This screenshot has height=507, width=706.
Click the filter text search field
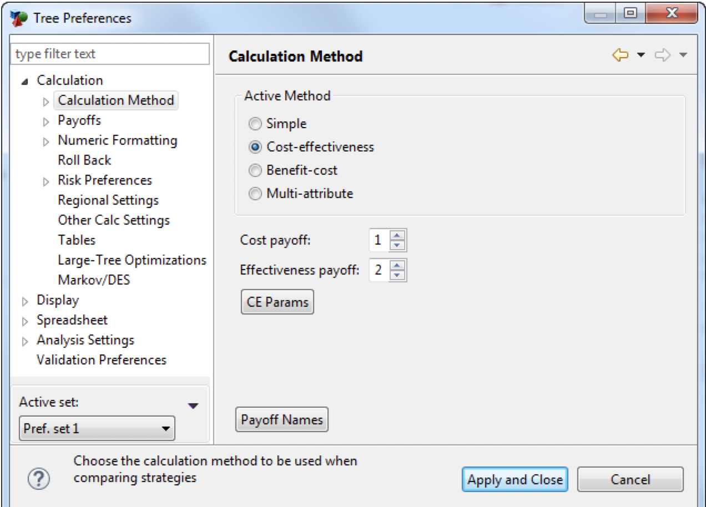coord(110,54)
